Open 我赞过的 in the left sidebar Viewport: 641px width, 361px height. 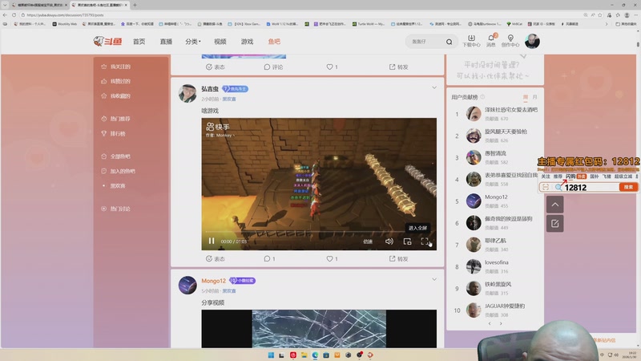(x=116, y=82)
